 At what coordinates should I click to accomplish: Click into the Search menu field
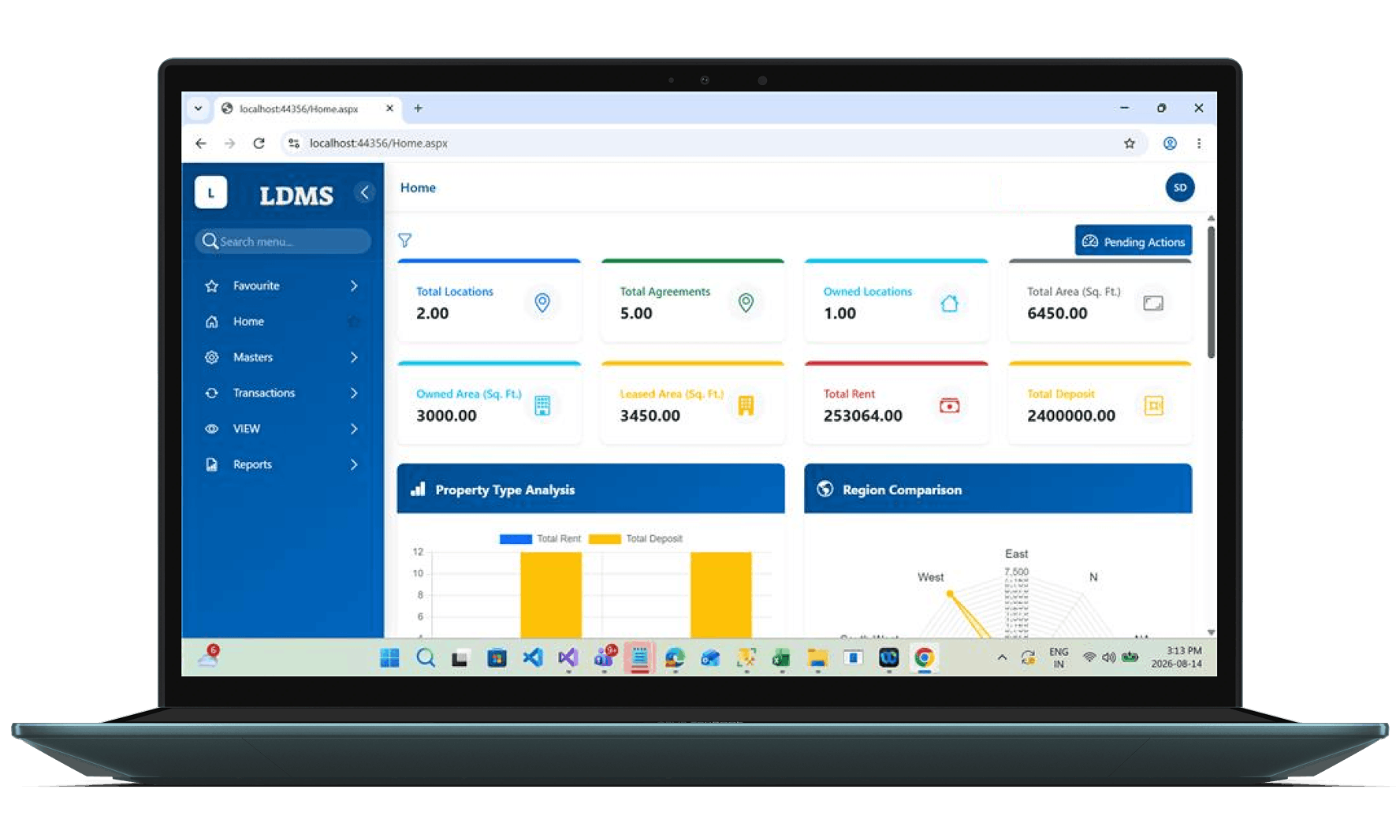[282, 241]
